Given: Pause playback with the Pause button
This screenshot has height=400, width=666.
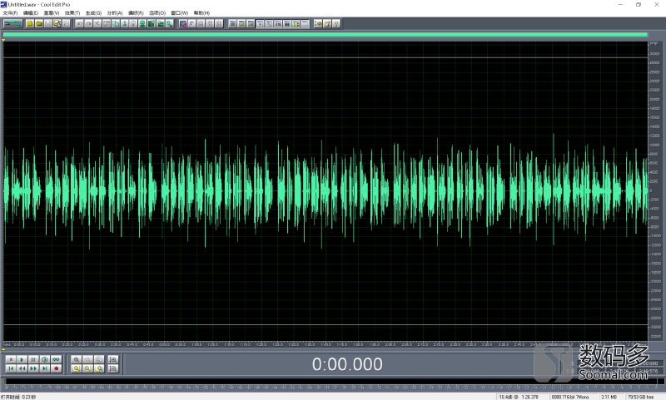Looking at the screenshot, I should [x=33, y=358].
